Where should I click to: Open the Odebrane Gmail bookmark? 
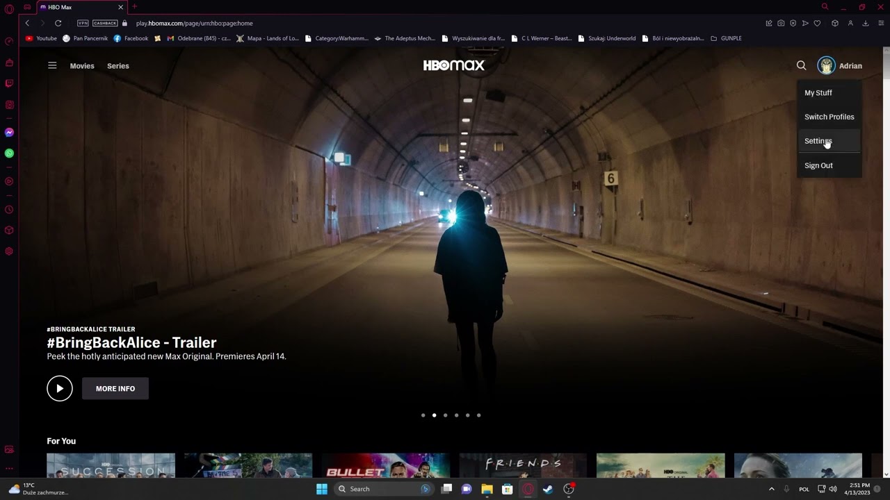[x=199, y=38]
